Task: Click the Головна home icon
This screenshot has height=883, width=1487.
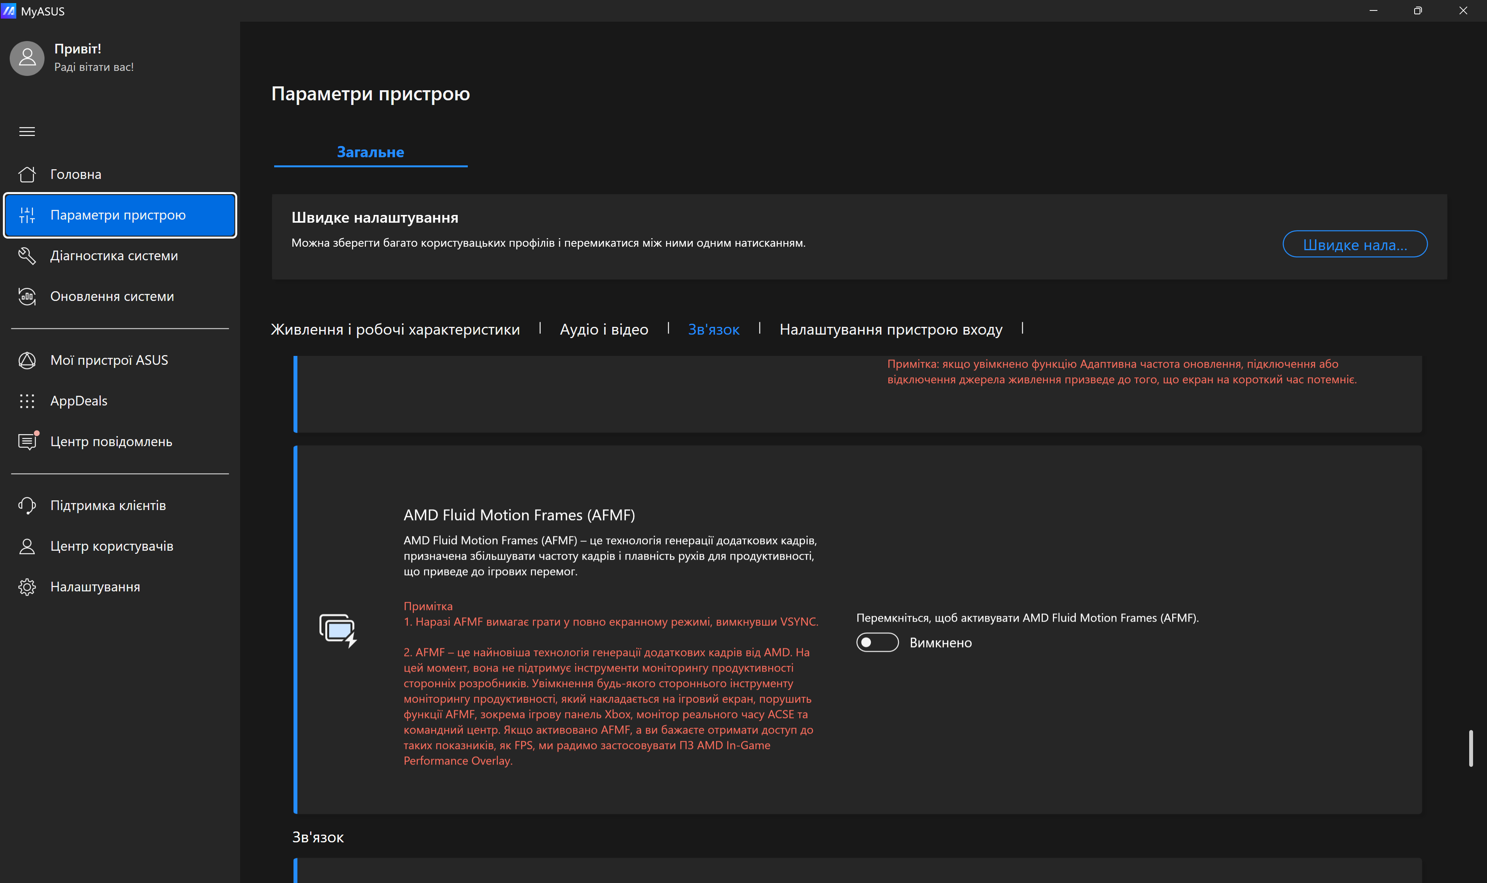Action: click(27, 174)
